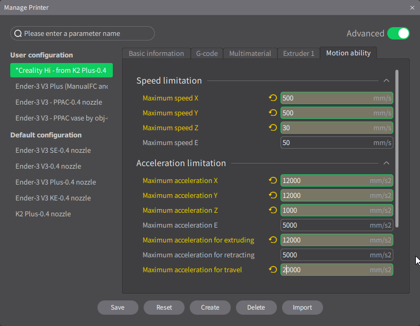Revert Maximum acceleration for extruding

273,240
